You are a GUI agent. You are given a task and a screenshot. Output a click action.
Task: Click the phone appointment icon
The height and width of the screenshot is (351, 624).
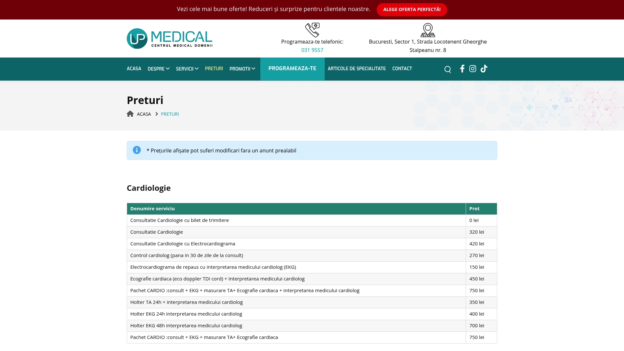(x=312, y=30)
